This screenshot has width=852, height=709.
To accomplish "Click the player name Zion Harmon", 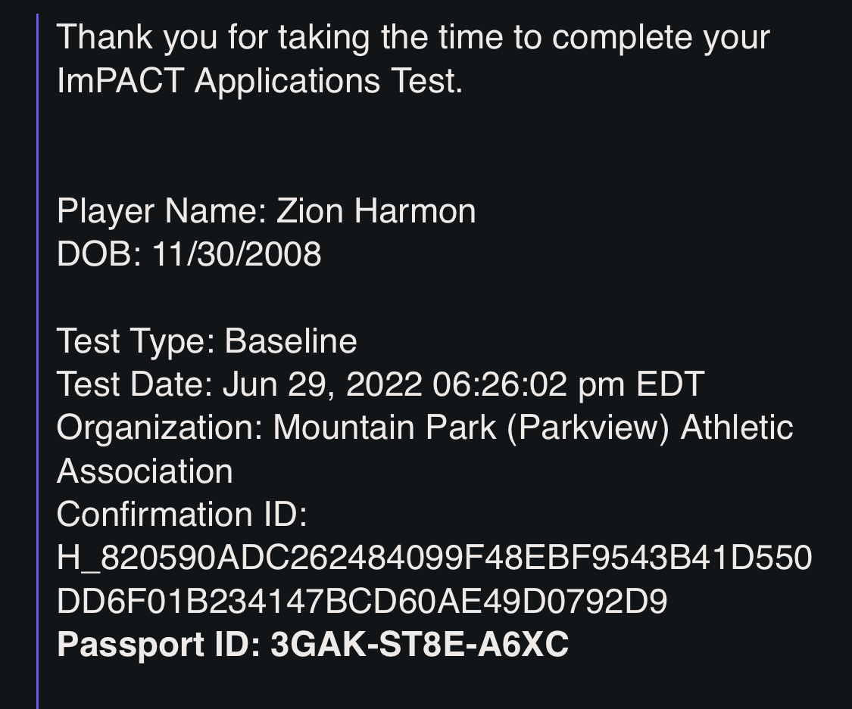I will 376,210.
